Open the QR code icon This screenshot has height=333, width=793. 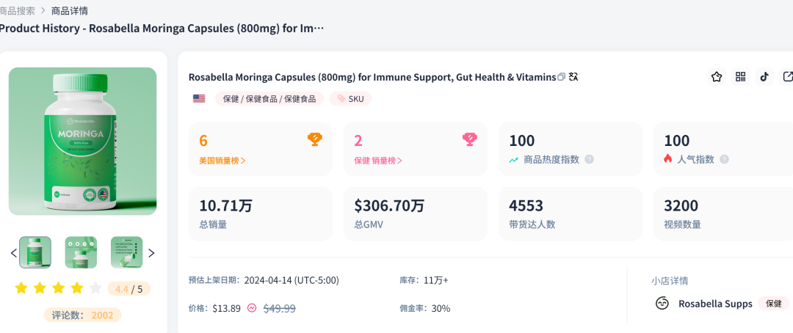[740, 77]
